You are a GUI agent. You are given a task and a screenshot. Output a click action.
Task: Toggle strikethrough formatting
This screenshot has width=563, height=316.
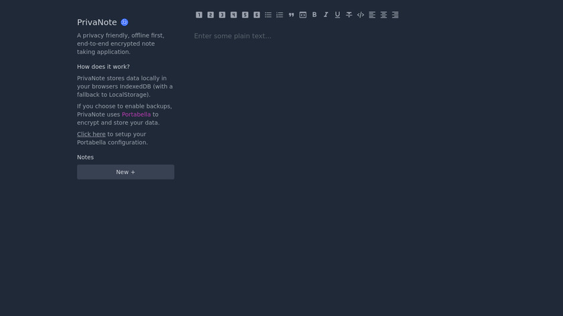pos(349,15)
